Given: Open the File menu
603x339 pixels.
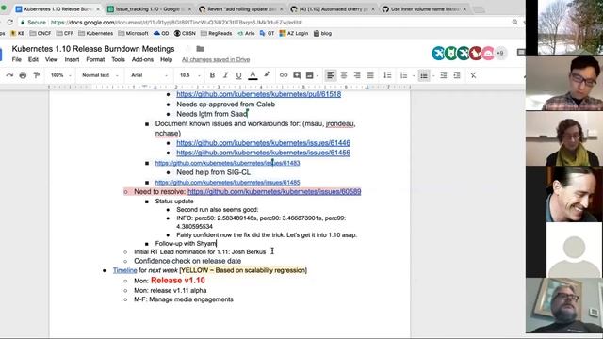Looking at the screenshot, I should (x=17, y=59).
